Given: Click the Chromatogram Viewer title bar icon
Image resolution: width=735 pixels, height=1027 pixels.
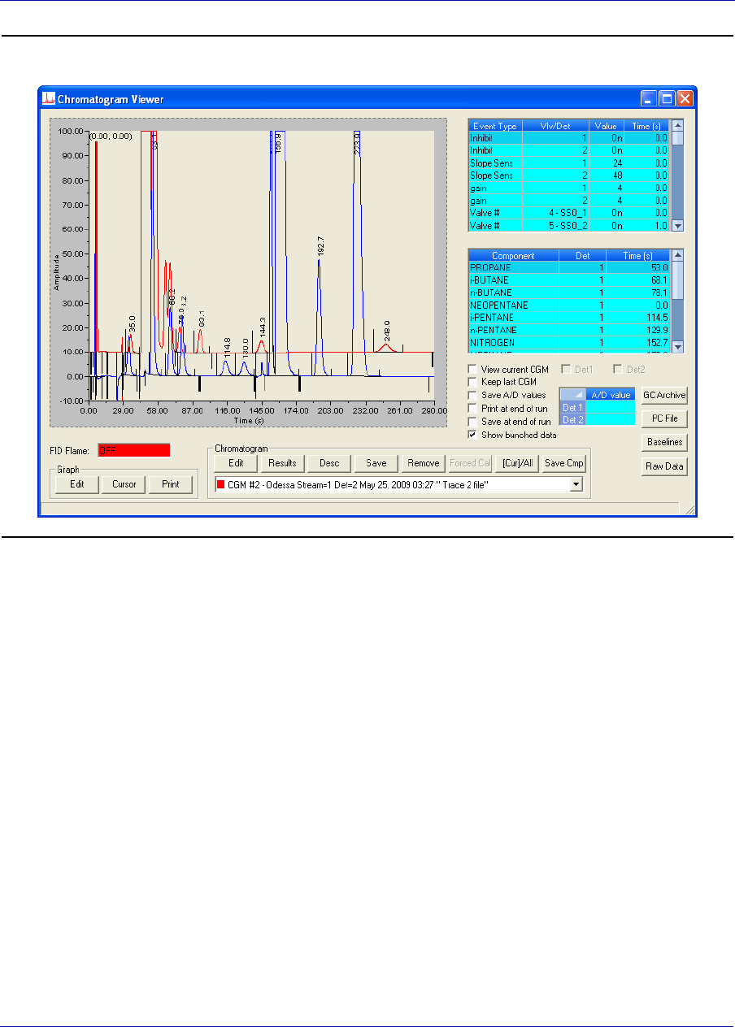Looking at the screenshot, I should tap(48, 99).
